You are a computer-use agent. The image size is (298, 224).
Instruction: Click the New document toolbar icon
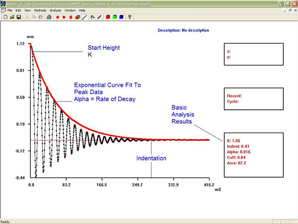pos(5,17)
